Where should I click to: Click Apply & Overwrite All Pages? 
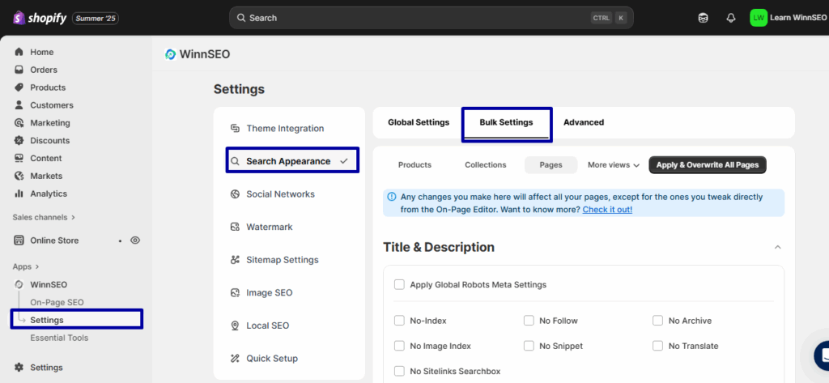tap(708, 165)
